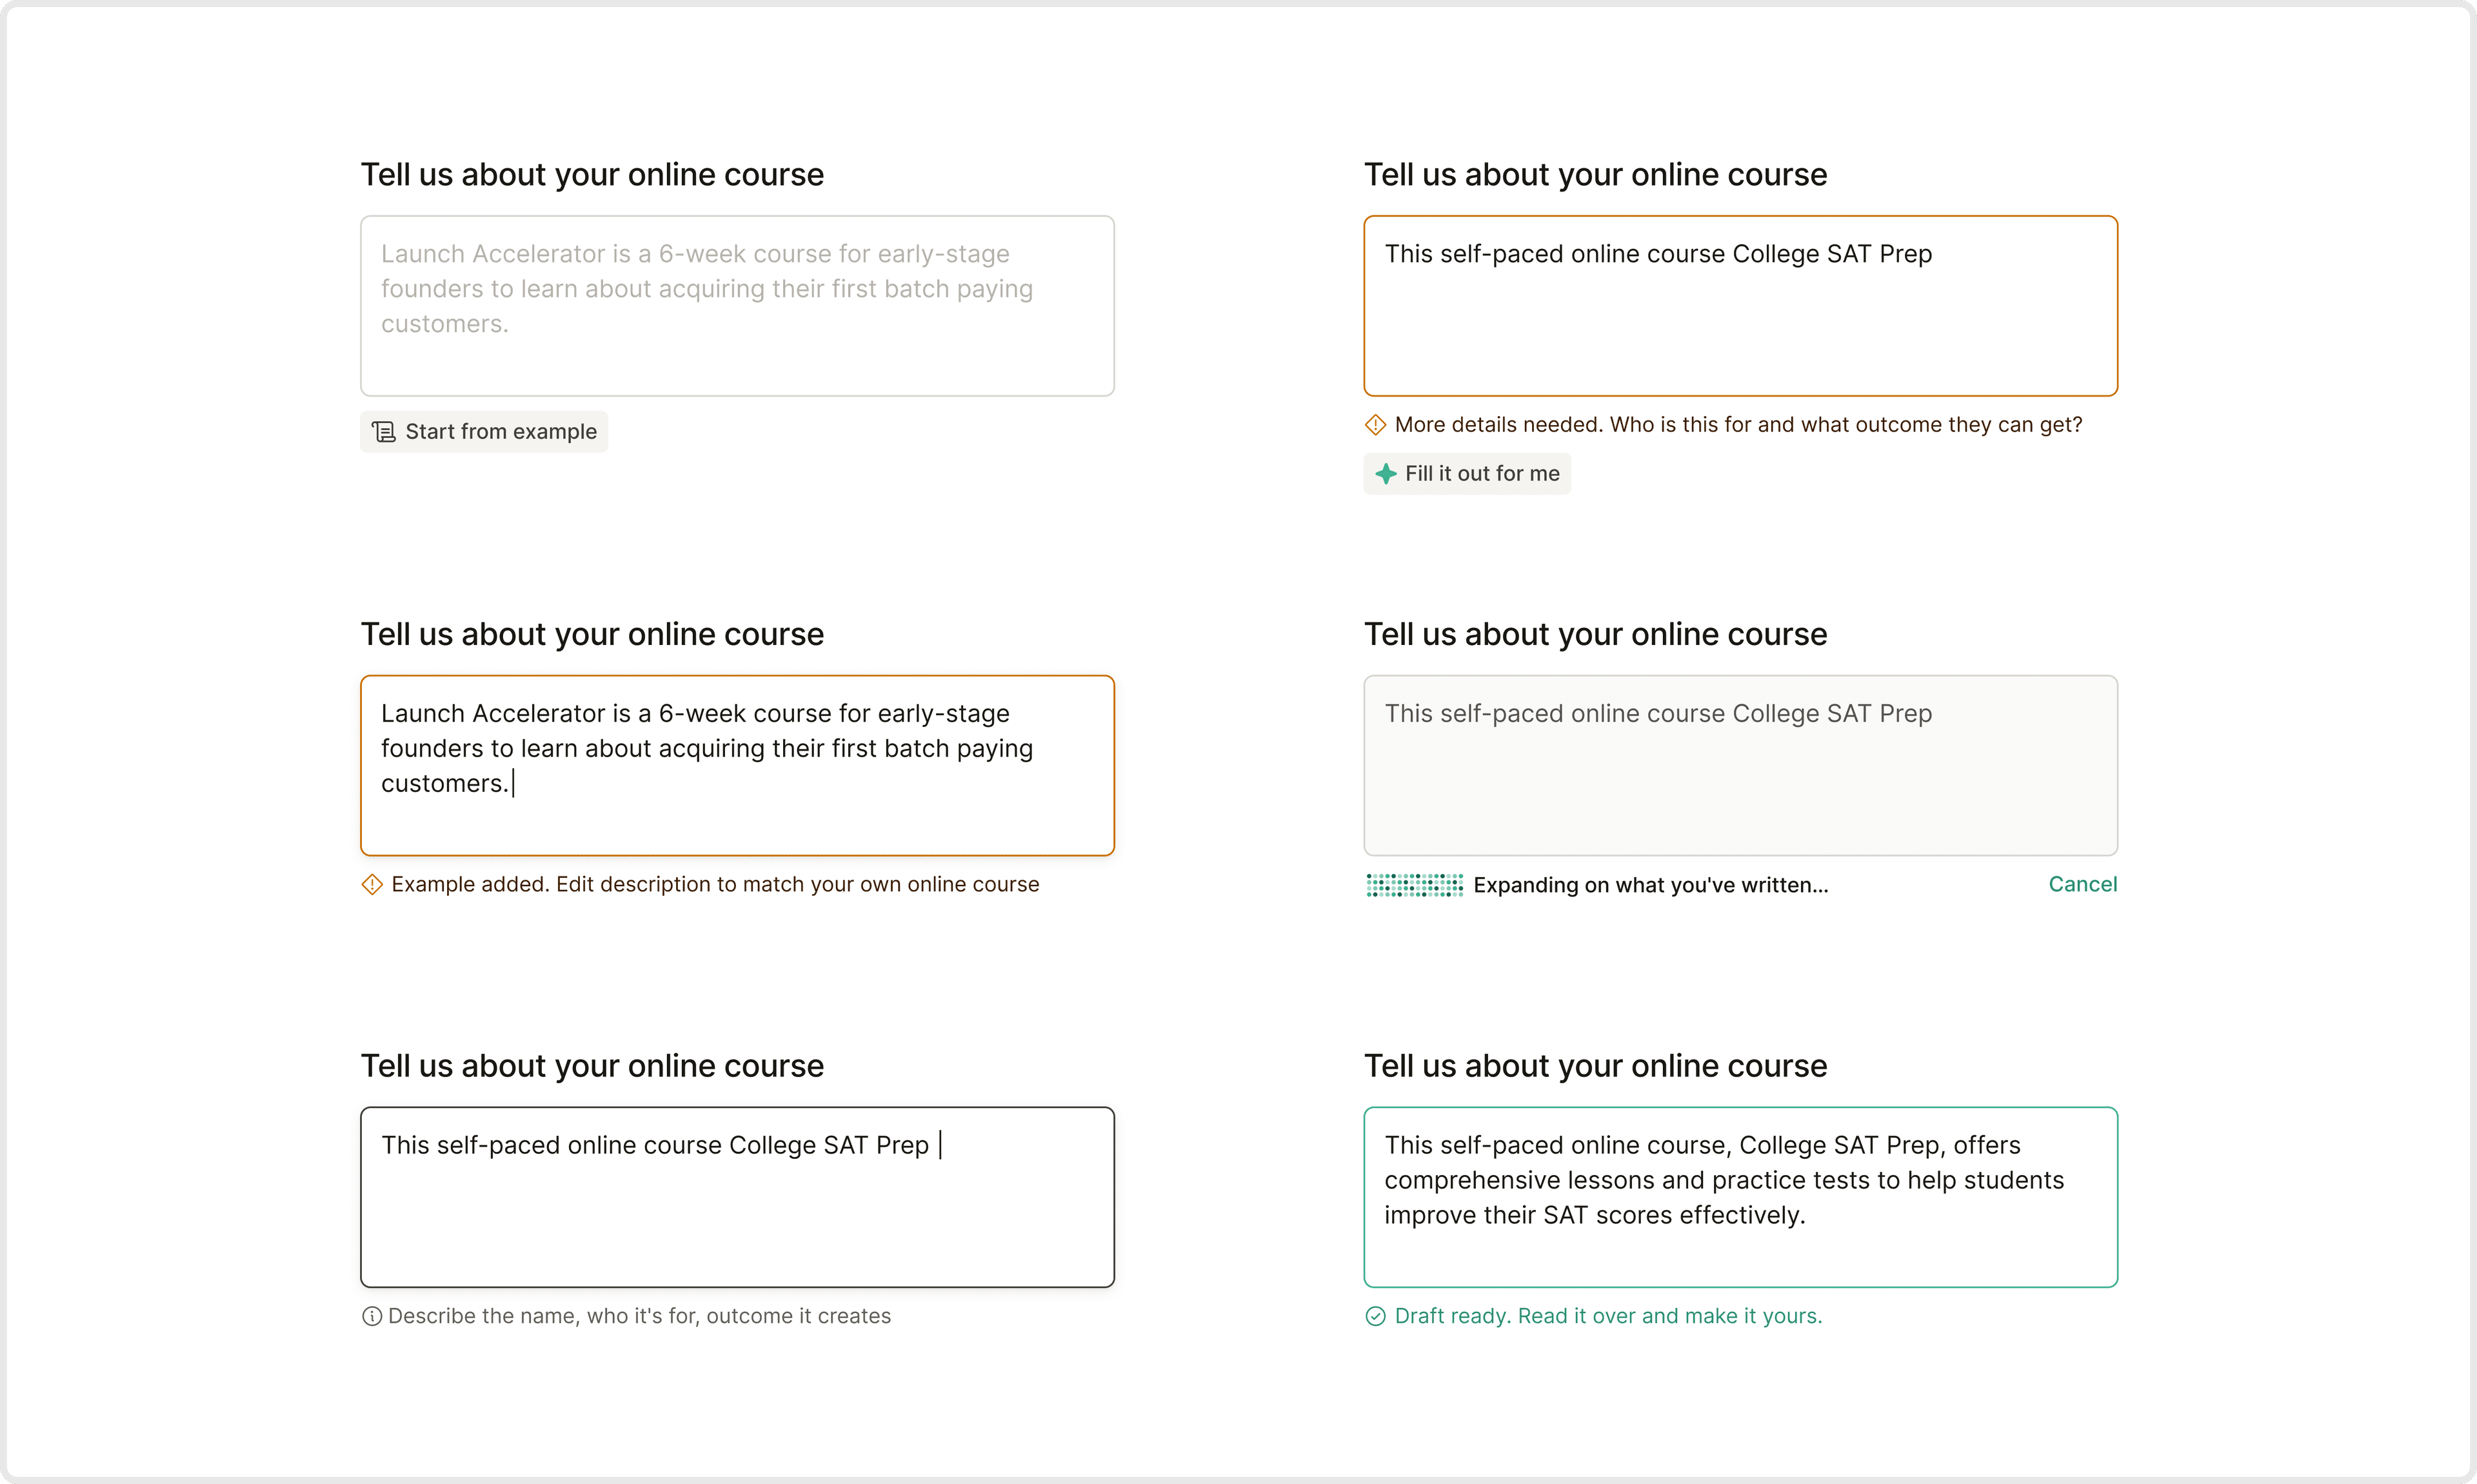Cancel the expanding text generation
The image size is (2477, 1484).
(x=2082, y=884)
